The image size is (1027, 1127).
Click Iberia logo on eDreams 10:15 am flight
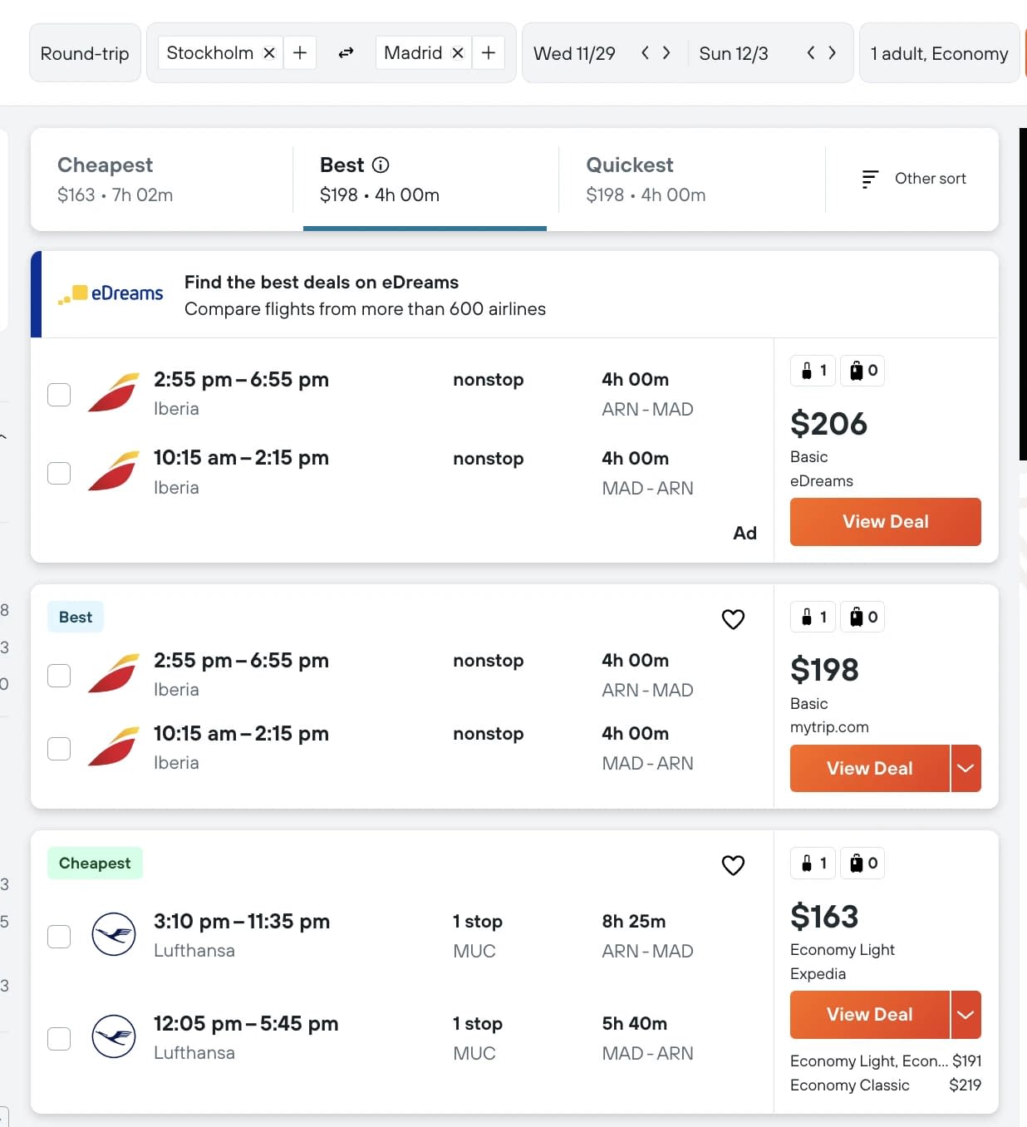114,472
